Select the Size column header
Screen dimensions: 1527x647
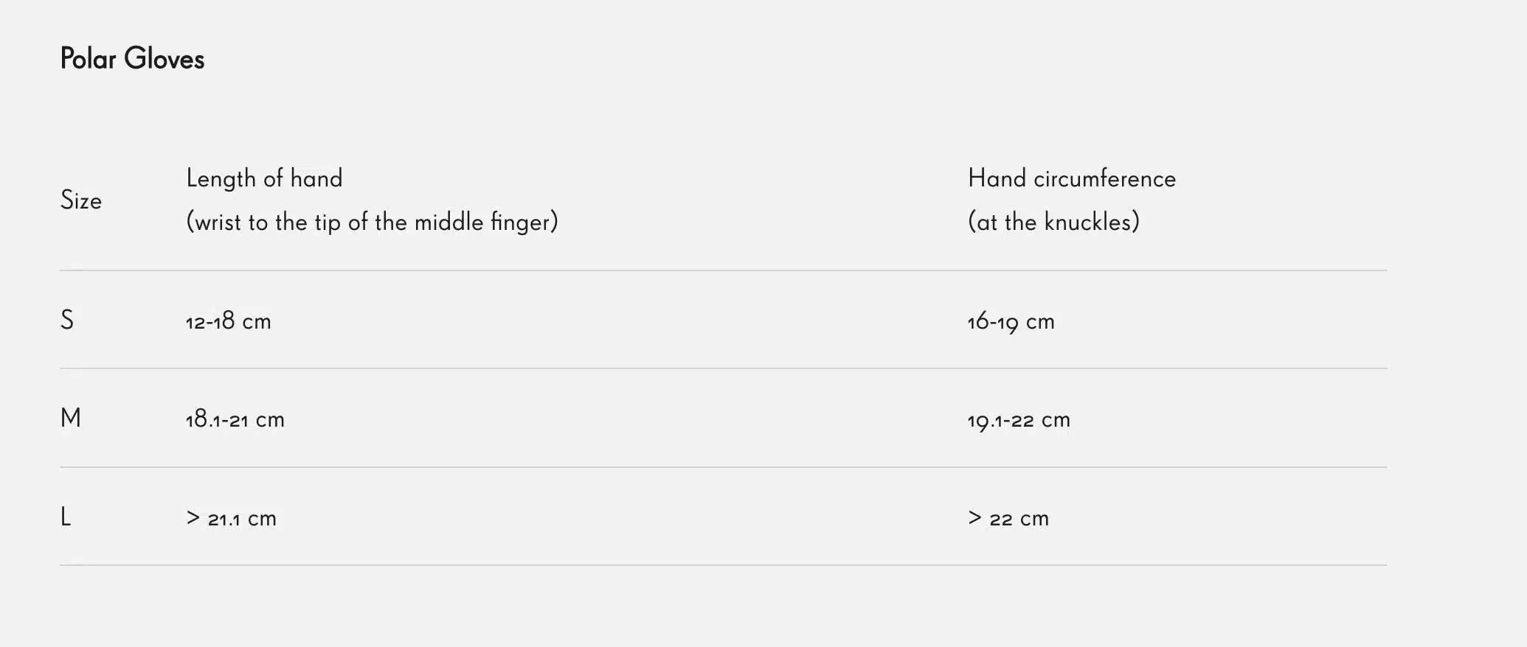tap(81, 200)
